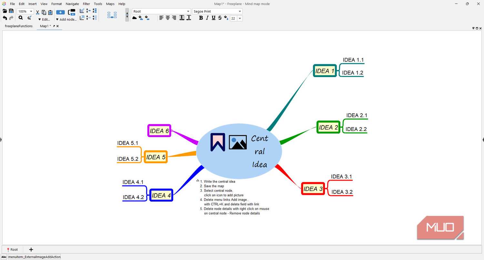Align text right
This screenshot has width=484, height=260.
174,18
